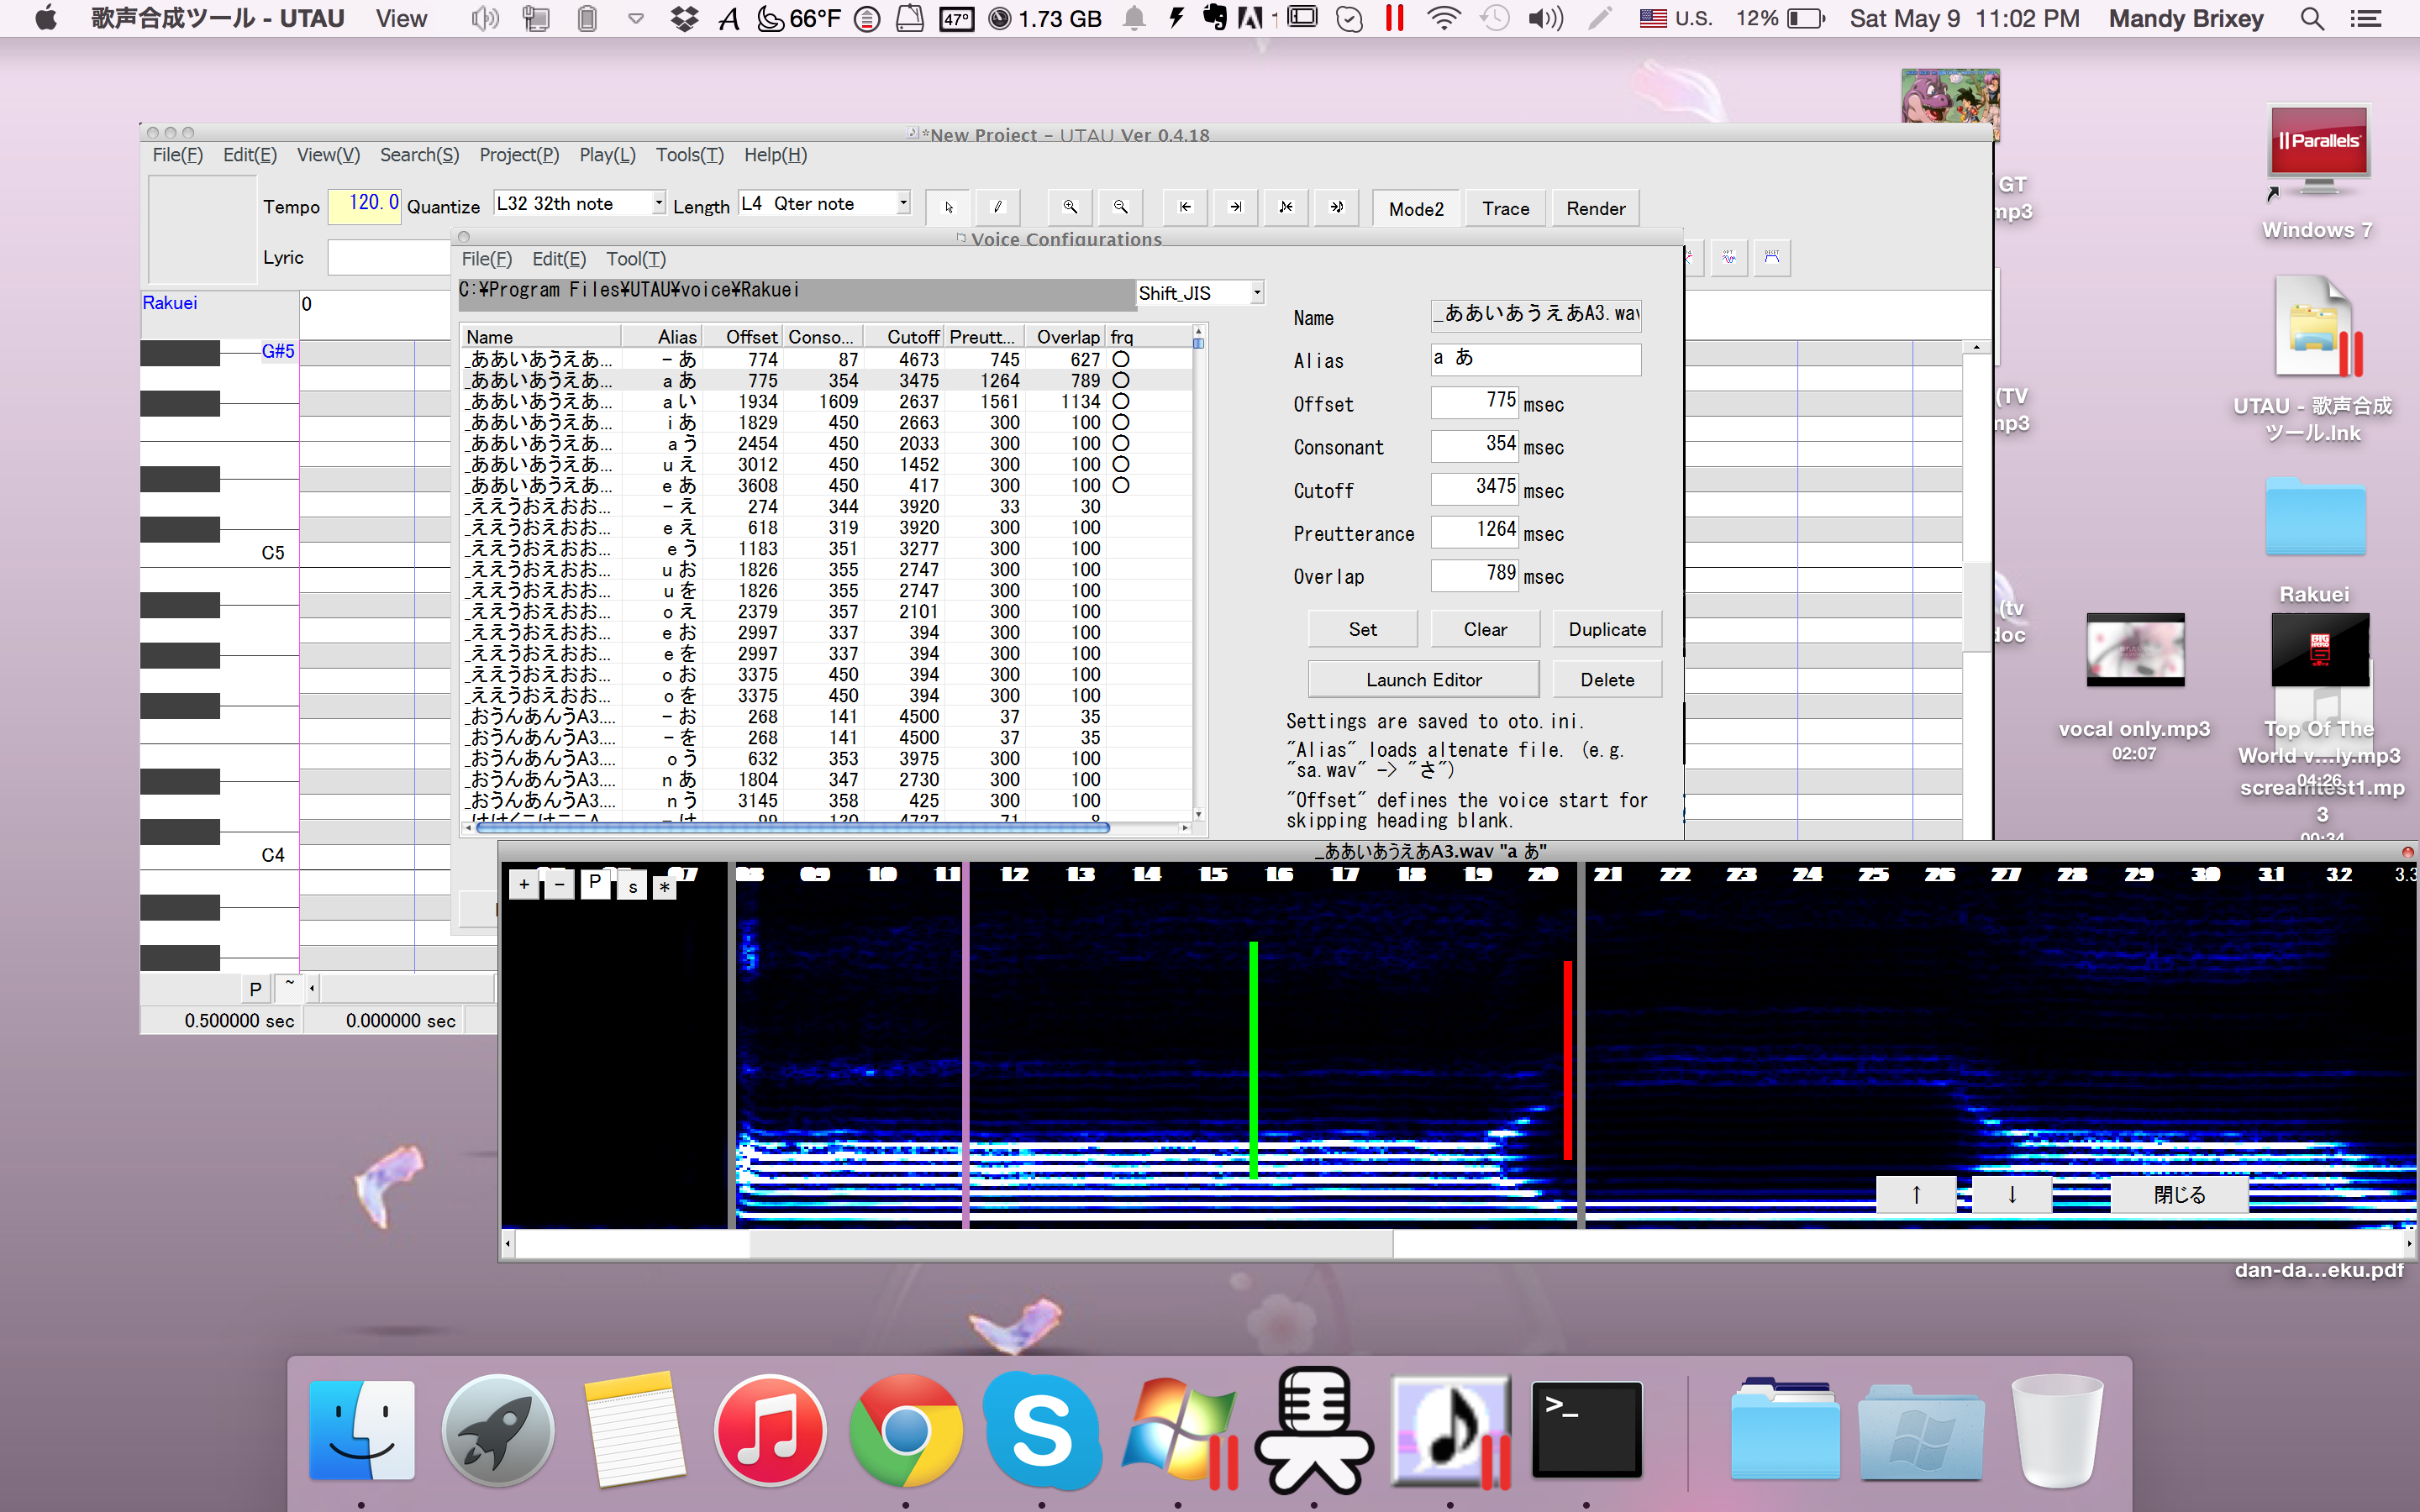Click the up arrow button in spectrogram editor
Screen dimensions: 2420x1512
1916,1194
